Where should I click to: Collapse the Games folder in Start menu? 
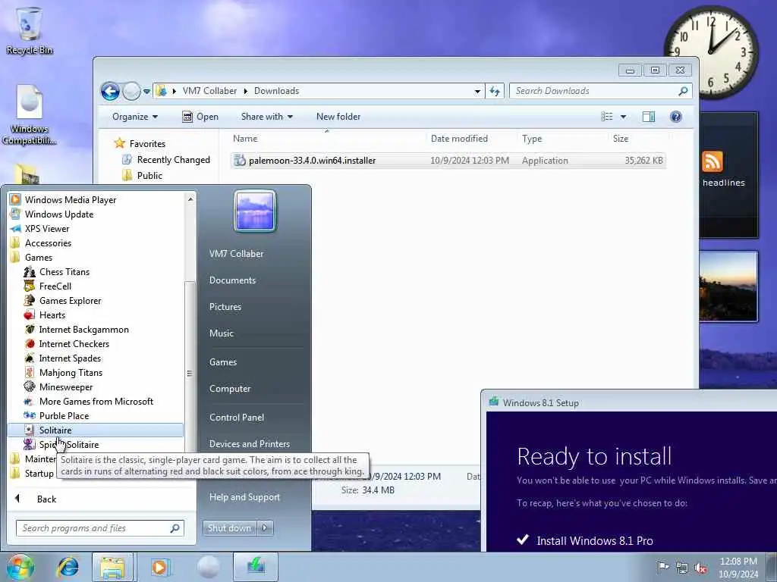[x=39, y=257]
